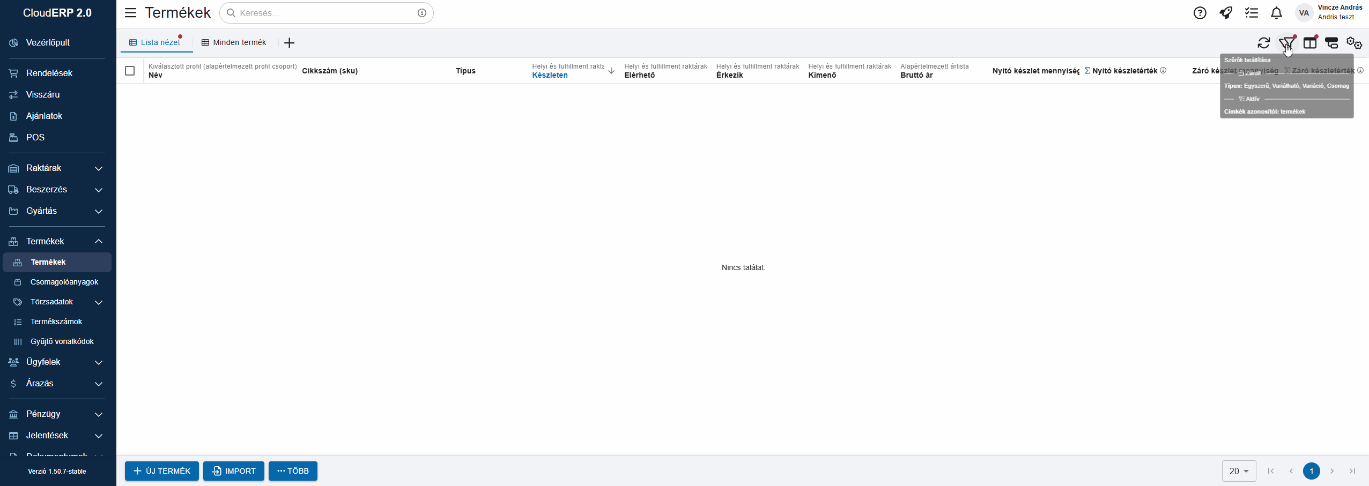Click info icon beside Nyitó készletérték
Screen dimensions: 1369x486
[1163, 70]
